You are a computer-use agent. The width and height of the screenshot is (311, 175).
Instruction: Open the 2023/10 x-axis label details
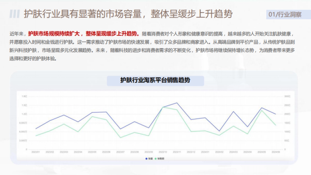[x=162, y=152]
